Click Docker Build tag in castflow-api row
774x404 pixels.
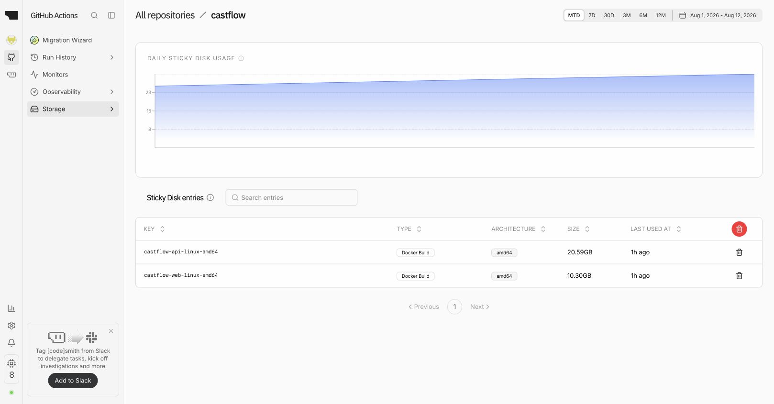[x=415, y=252]
